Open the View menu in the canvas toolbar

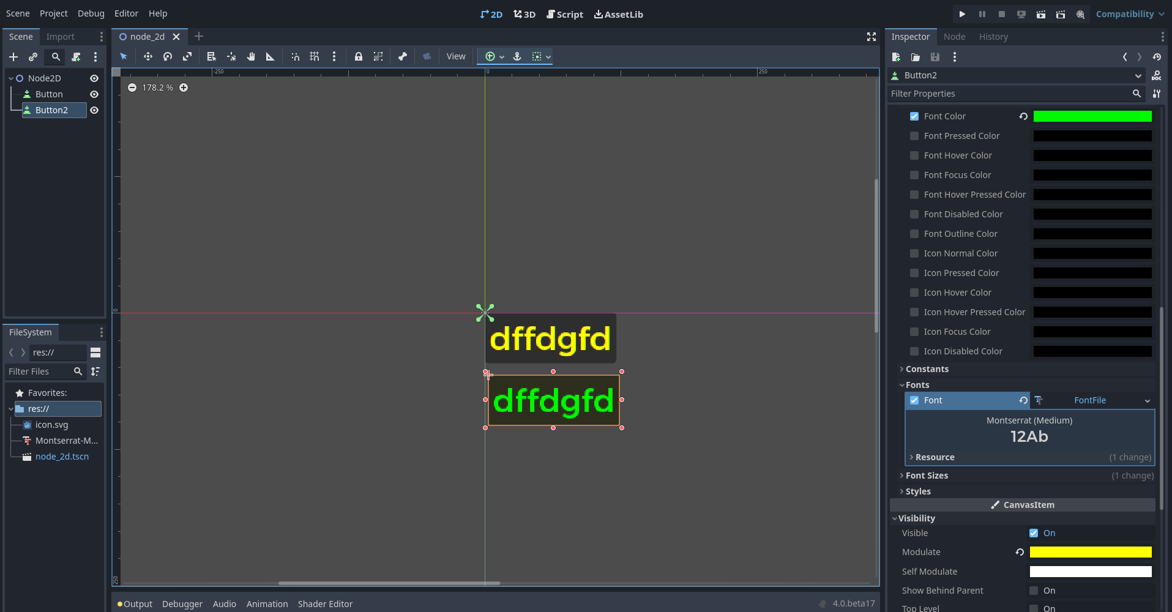pyautogui.click(x=456, y=56)
